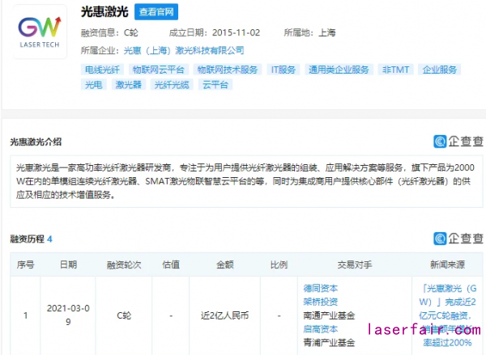
Task: Open the 架桥投资 investor link
Action: (321, 302)
